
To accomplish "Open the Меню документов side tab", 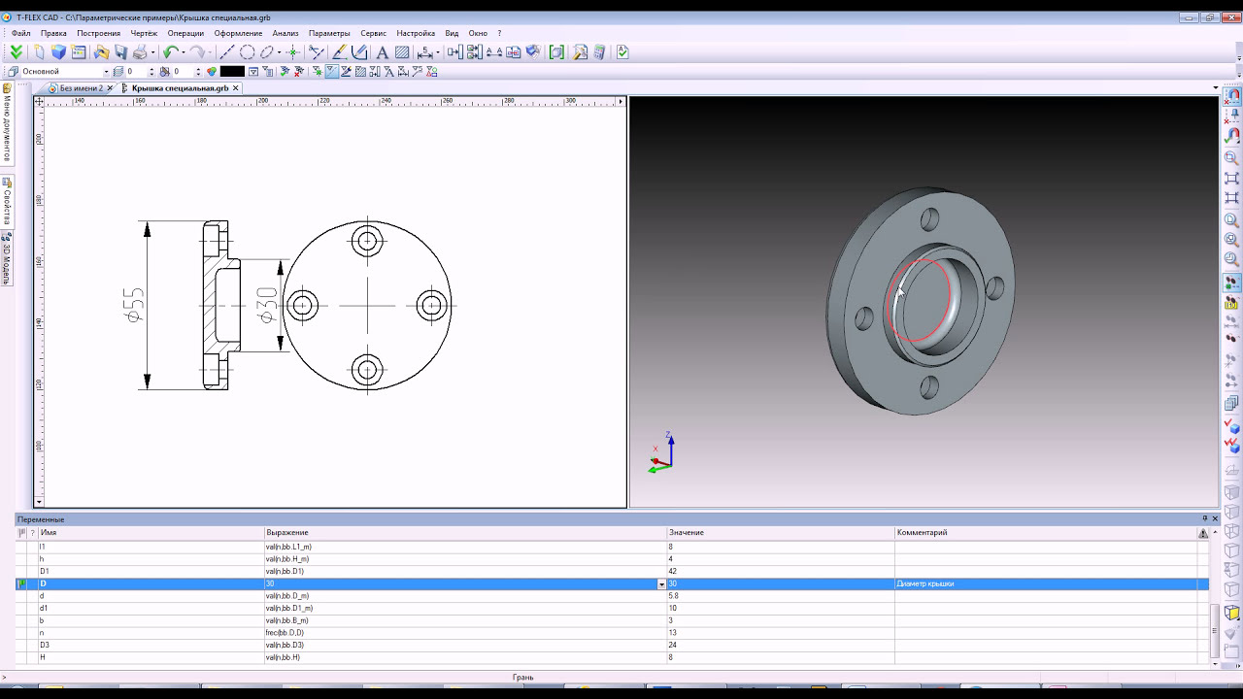I will click(x=7, y=123).
